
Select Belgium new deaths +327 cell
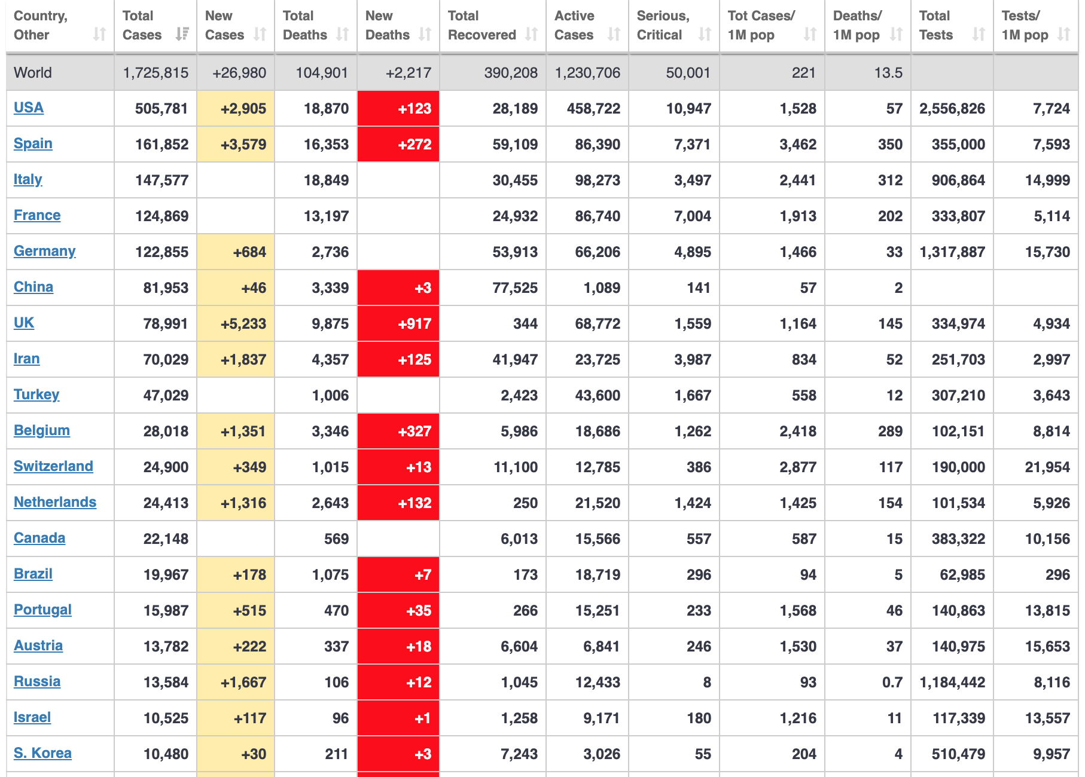[x=398, y=431]
